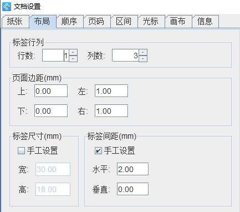Increase 列数 with the up spinner arrow

pyautogui.click(x=143, y=52)
